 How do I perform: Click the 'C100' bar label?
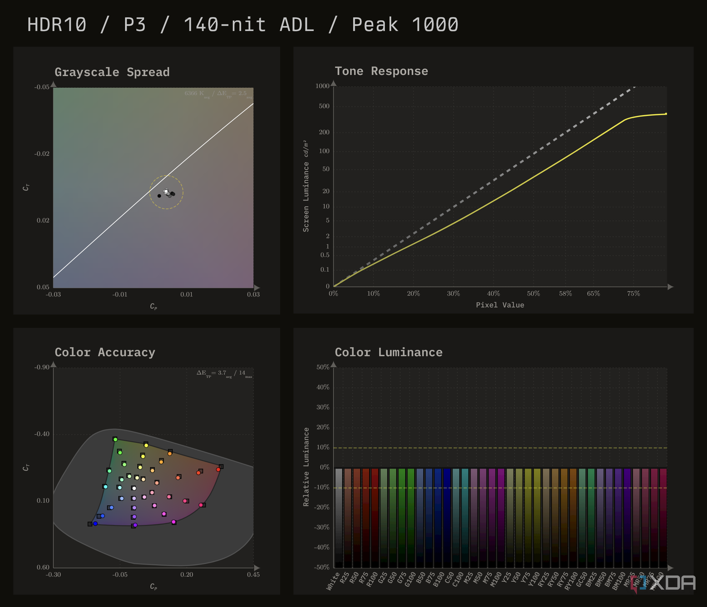[x=458, y=580]
